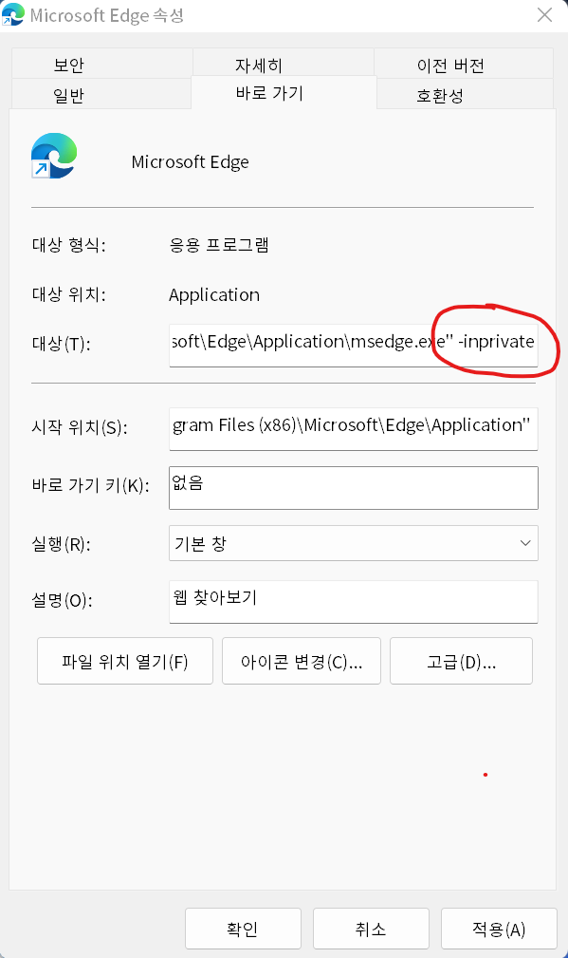Open the 호환성 tab
This screenshot has height=958, width=568.
[465, 94]
